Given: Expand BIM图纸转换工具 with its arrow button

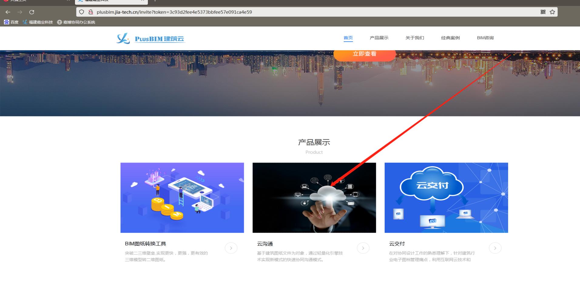Looking at the screenshot, I should click(x=231, y=248).
